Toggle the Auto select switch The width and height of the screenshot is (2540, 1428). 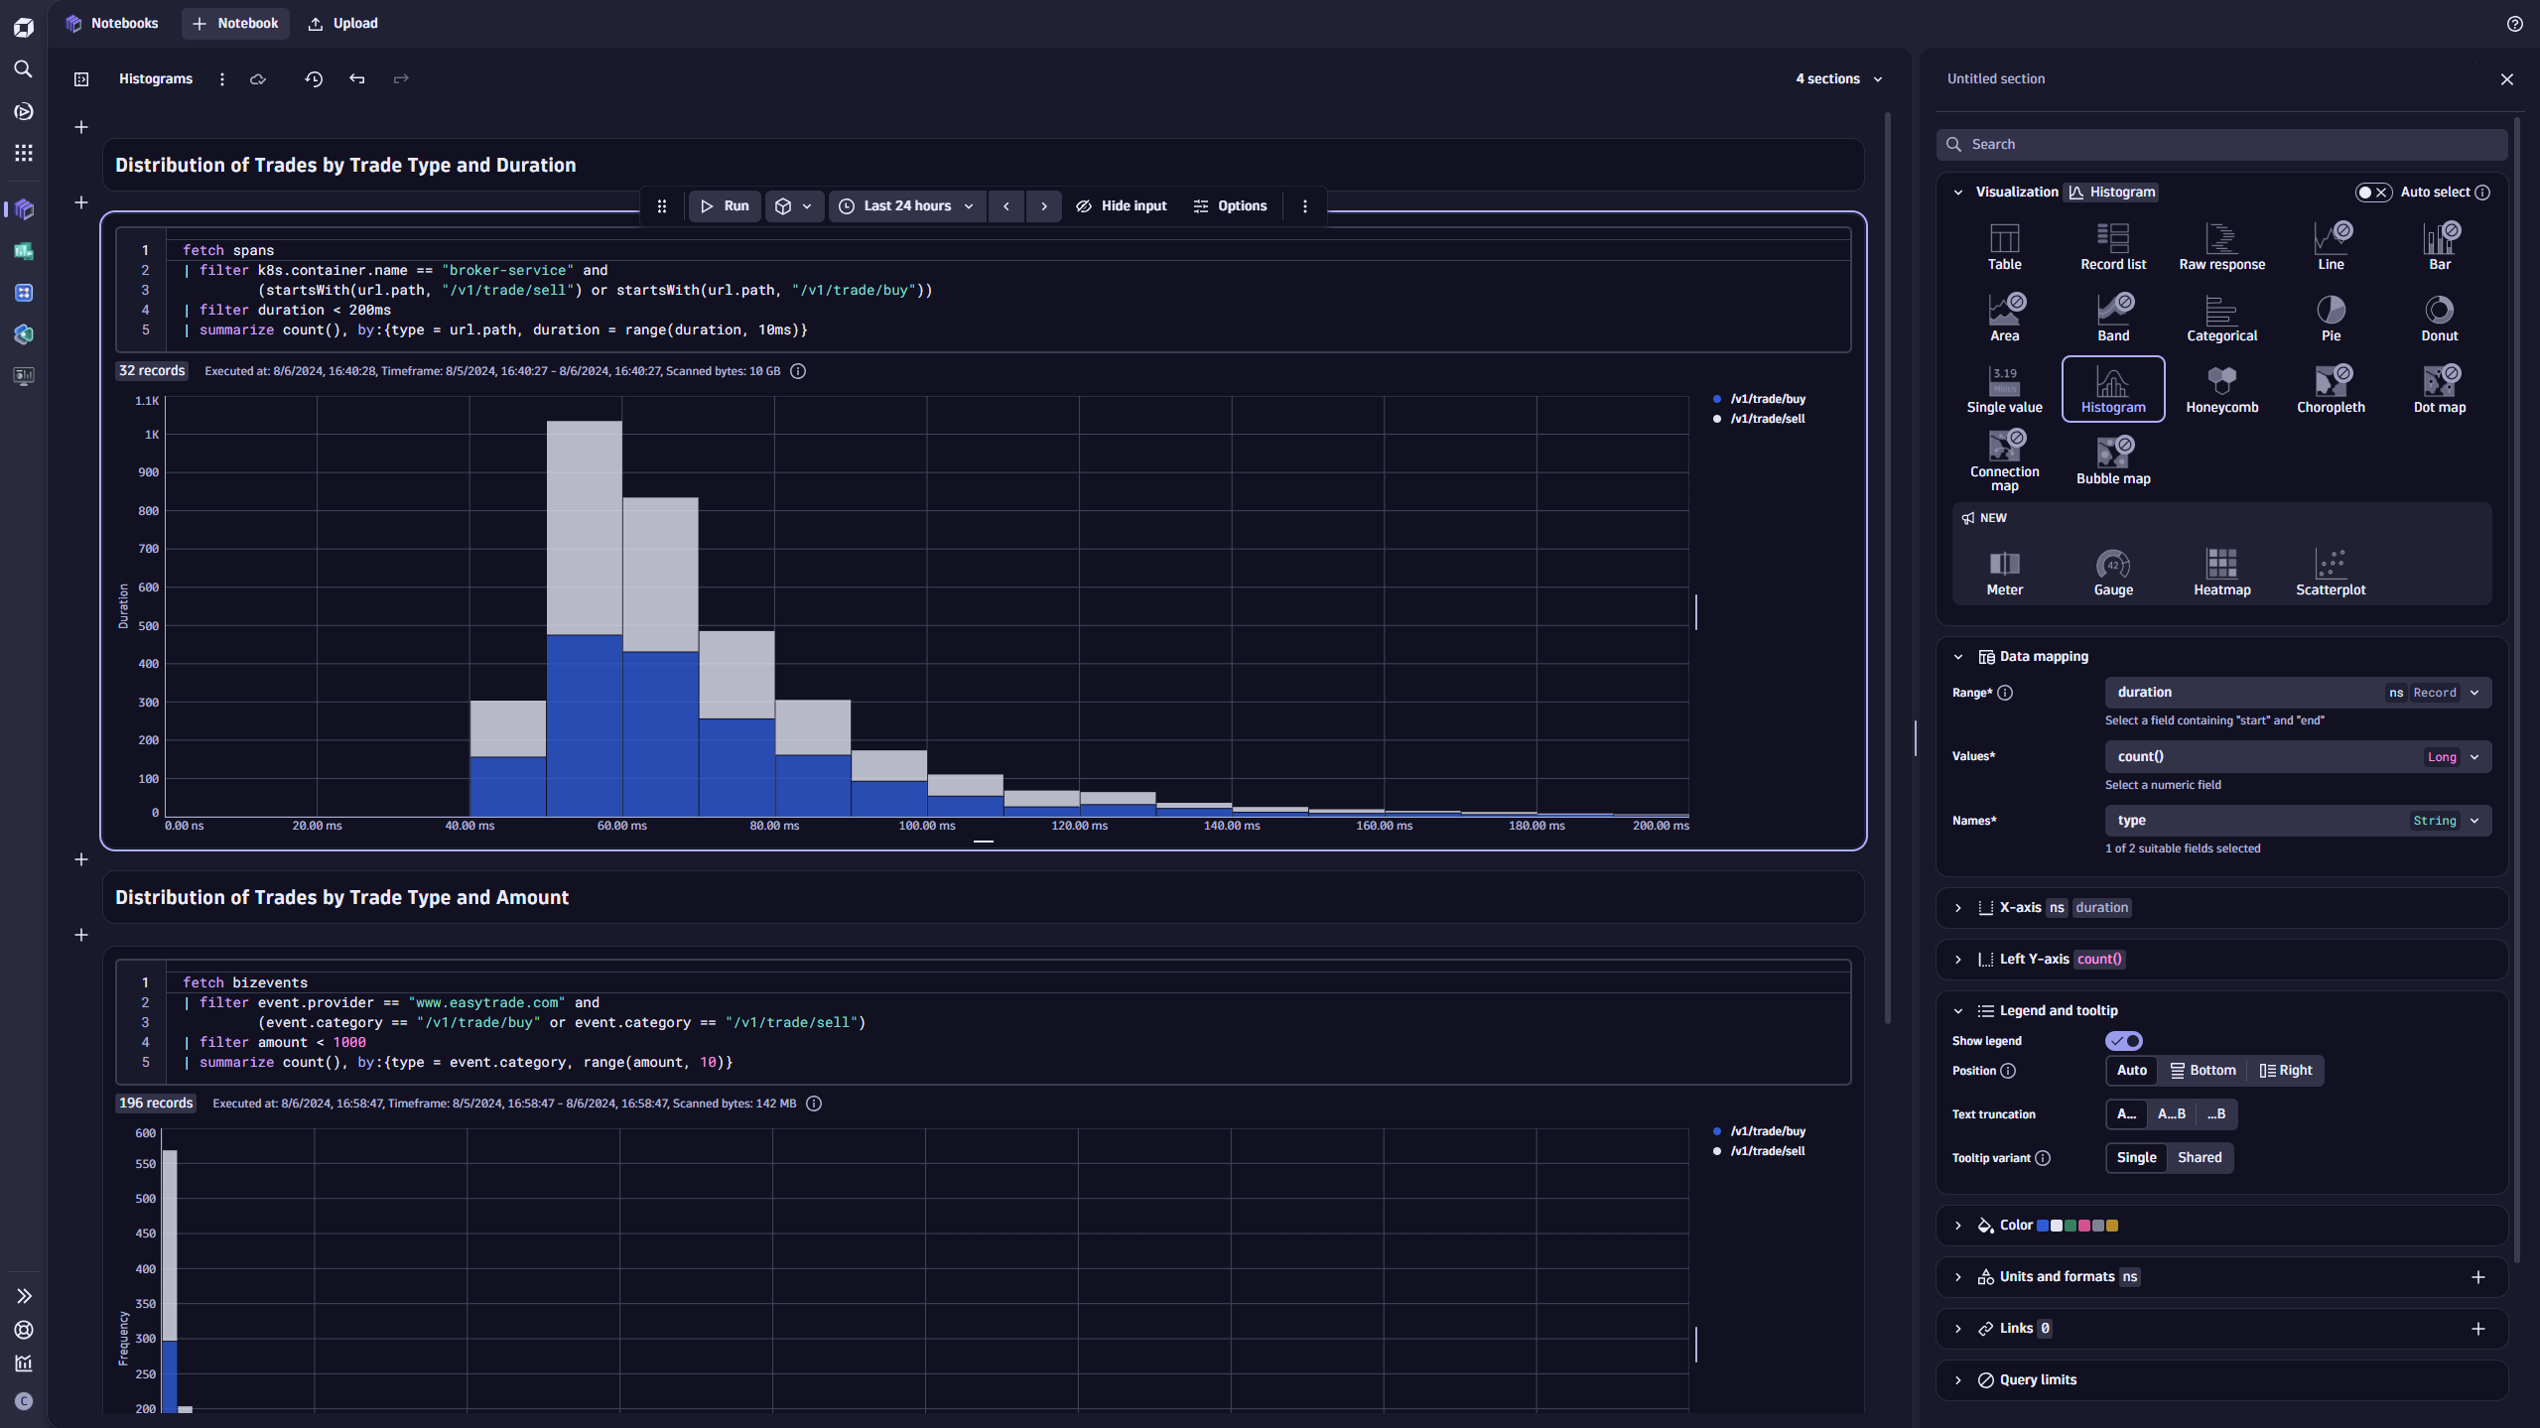coord(2373,193)
